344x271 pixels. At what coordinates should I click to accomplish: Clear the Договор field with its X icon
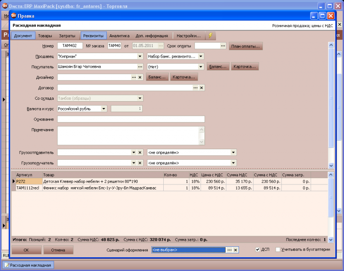pos(202,87)
